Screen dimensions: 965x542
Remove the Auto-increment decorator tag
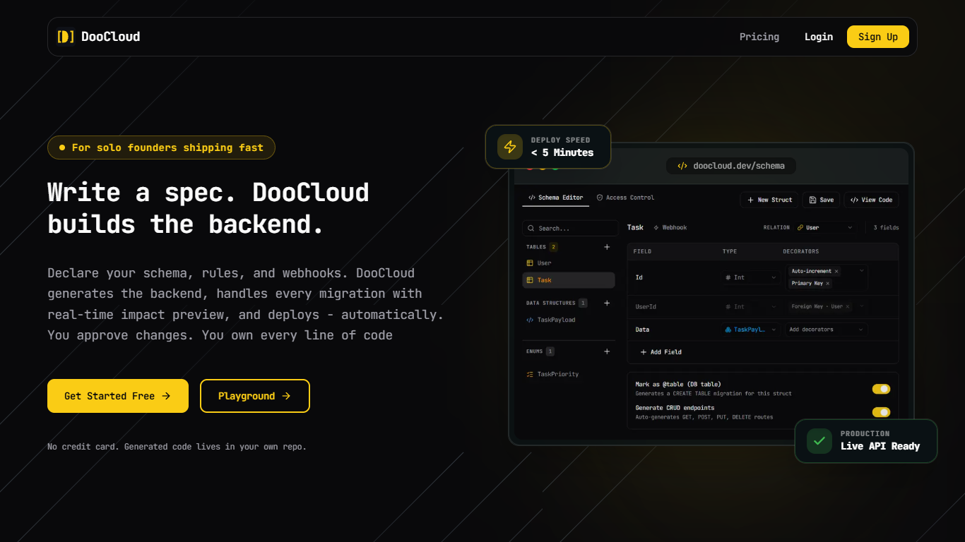pyautogui.click(x=836, y=271)
